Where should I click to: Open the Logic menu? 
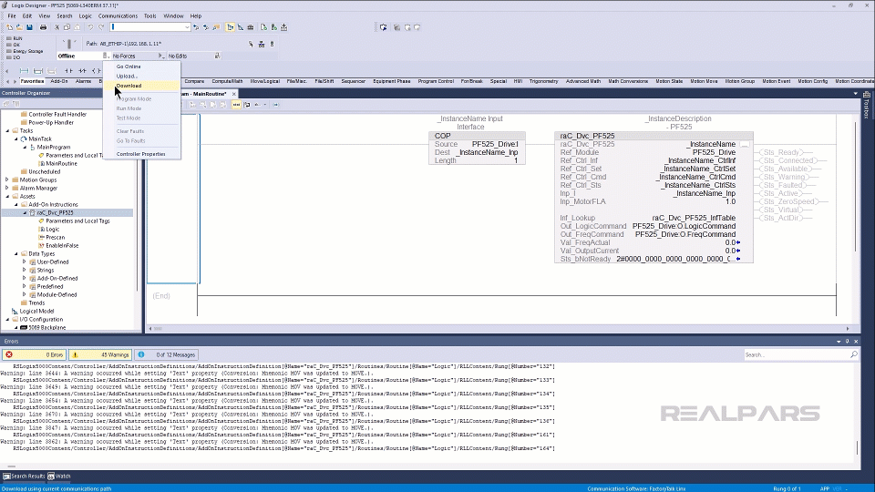85,16
